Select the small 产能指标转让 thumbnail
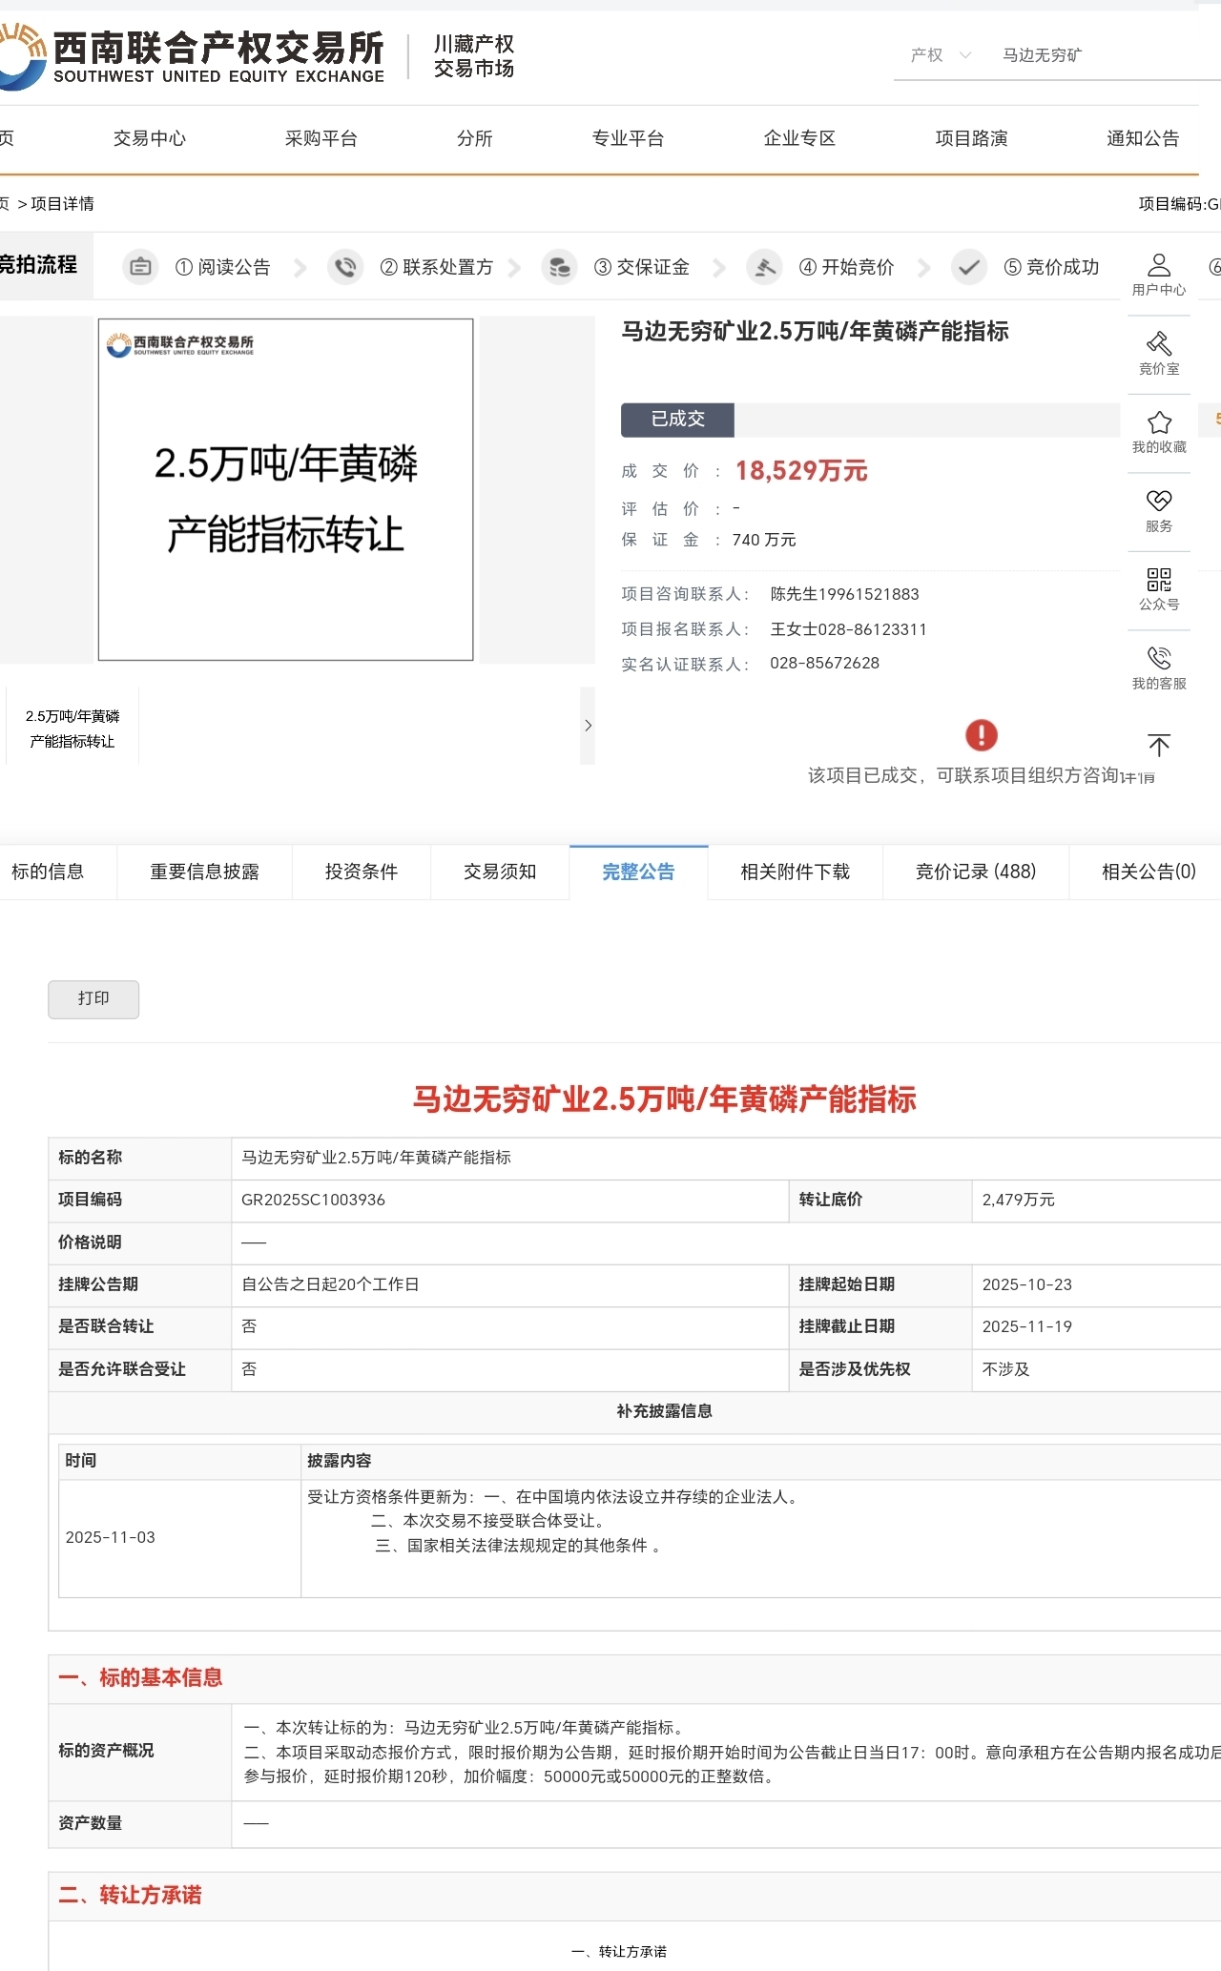Screen dimensions: 1221x1971 point(72,729)
